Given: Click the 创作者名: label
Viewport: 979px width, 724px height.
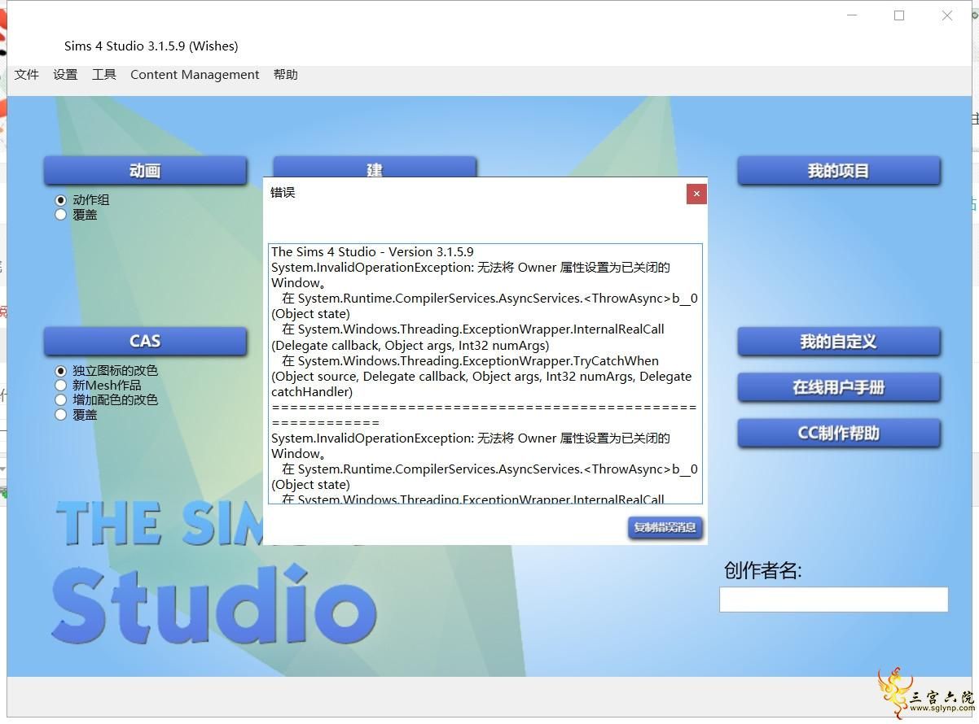Looking at the screenshot, I should click(x=763, y=570).
